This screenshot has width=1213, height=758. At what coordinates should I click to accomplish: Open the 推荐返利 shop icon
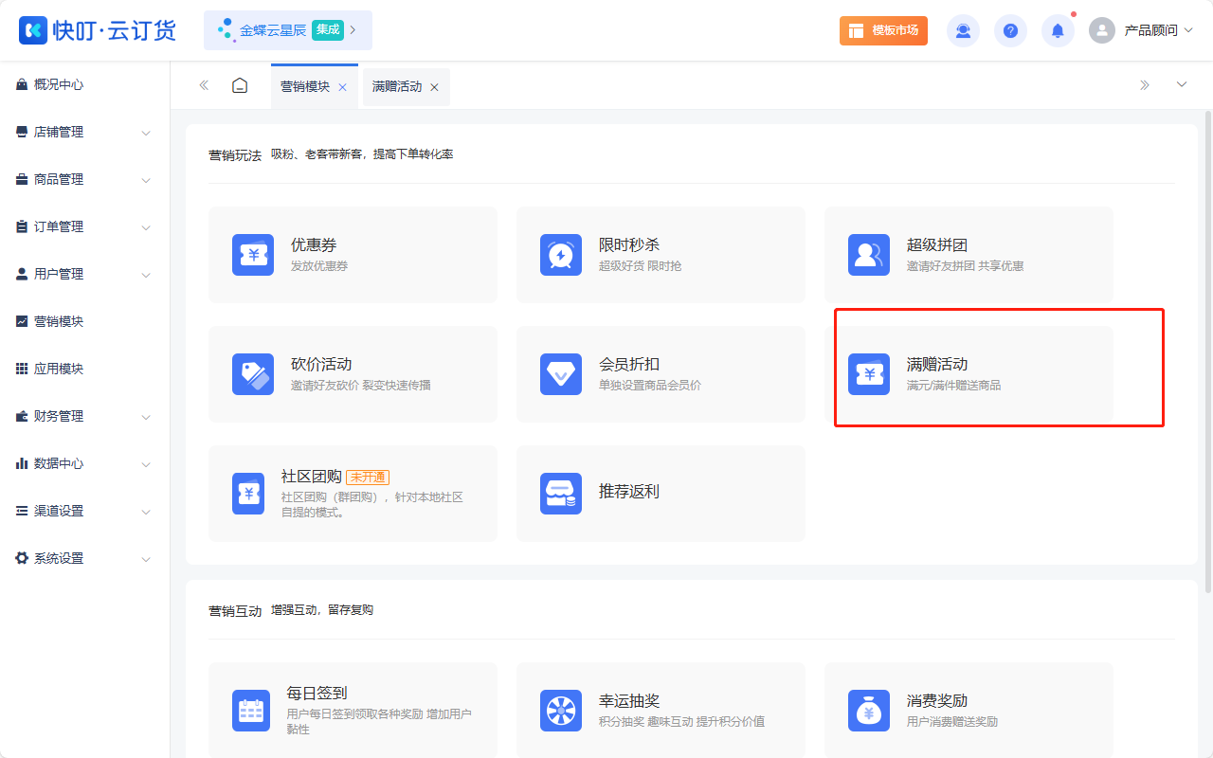click(x=561, y=494)
